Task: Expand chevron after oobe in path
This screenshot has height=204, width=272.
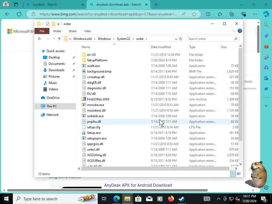Action: [146, 39]
